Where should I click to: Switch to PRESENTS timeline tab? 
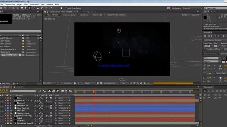(20, 87)
